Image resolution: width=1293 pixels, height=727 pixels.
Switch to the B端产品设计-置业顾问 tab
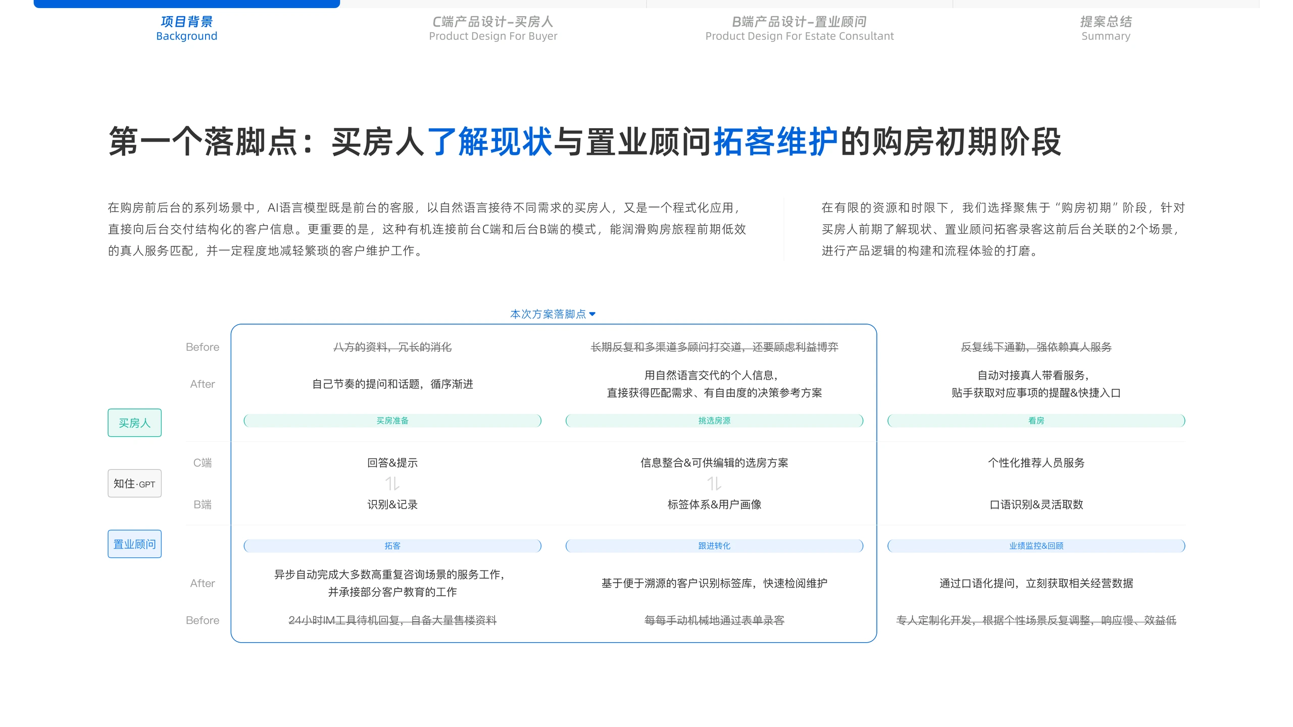point(800,28)
